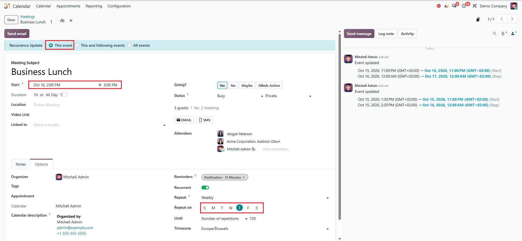Open the Timezone Europe/Brussels dropdown

click(x=265, y=229)
